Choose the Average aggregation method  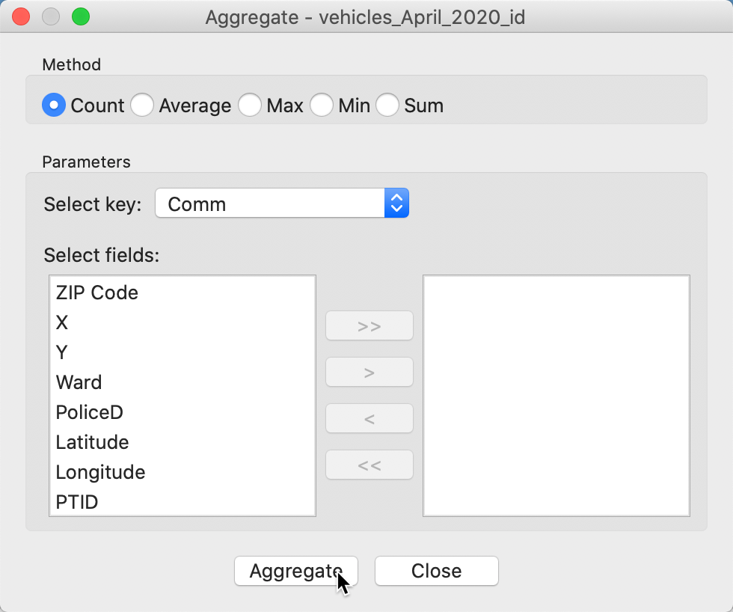(x=142, y=105)
